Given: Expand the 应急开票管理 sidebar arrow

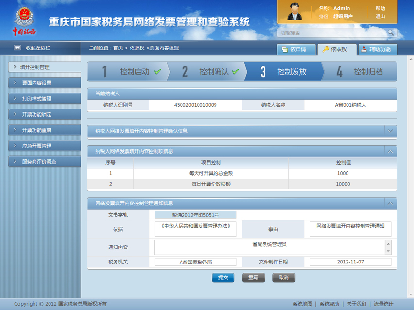Looking at the screenshot, I should (x=15, y=146).
